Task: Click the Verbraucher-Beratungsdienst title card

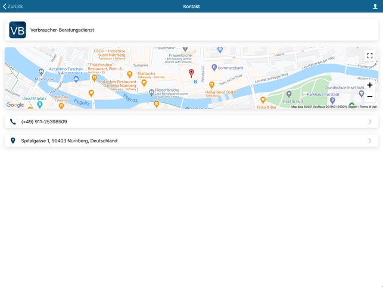Action: click(x=191, y=30)
